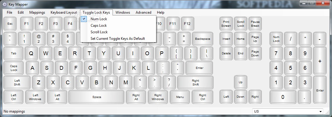Select the Left Alt key
This screenshot has width=332, height=117.
57,97
